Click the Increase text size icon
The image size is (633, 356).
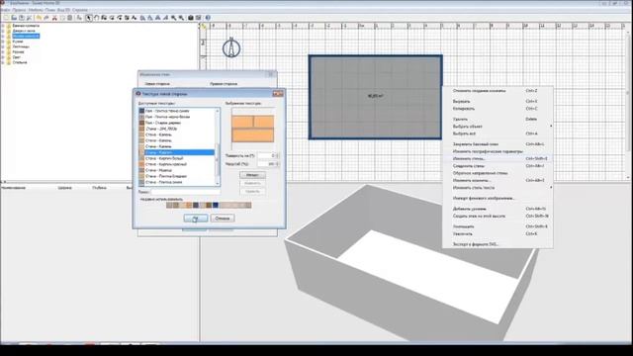[x=142, y=18]
